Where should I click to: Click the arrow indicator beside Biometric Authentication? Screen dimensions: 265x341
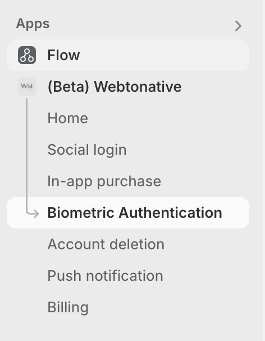pyautogui.click(x=33, y=213)
